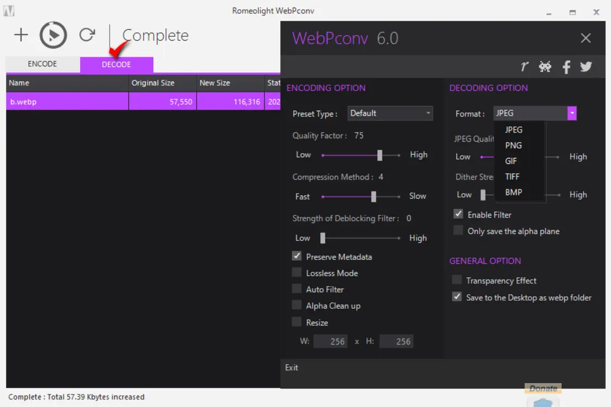Image resolution: width=611 pixels, height=407 pixels.
Task: Add files with the plus icon
Action: click(21, 35)
